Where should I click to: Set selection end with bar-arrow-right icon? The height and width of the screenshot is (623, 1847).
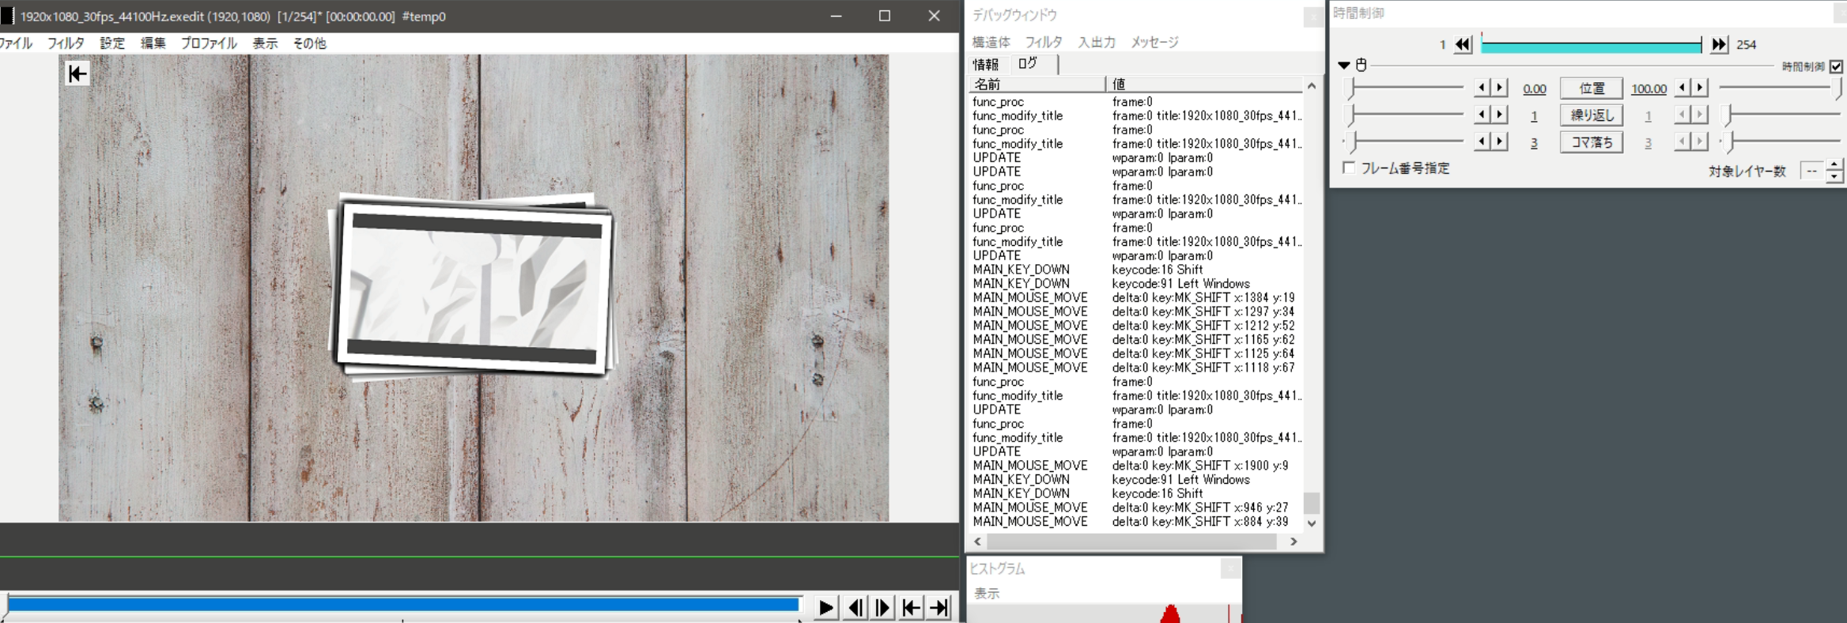point(939,607)
